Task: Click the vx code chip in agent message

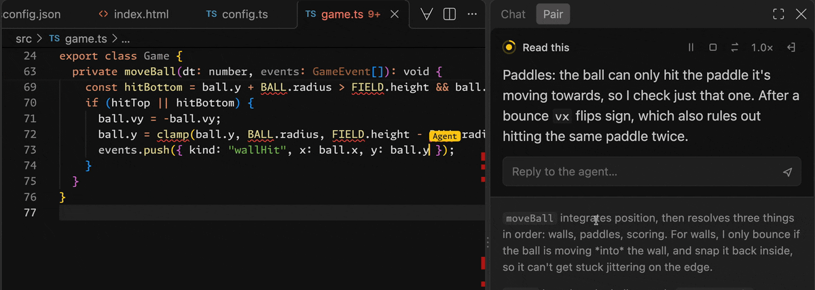Action: pos(561,116)
